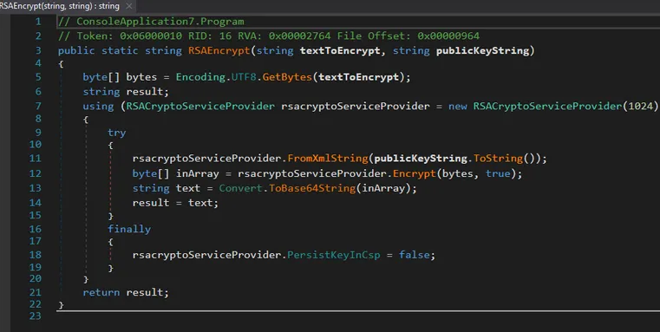The width and height of the screenshot is (660, 332).
Task: Click 'public static string' modifiers on line 3
Action: click(120, 50)
